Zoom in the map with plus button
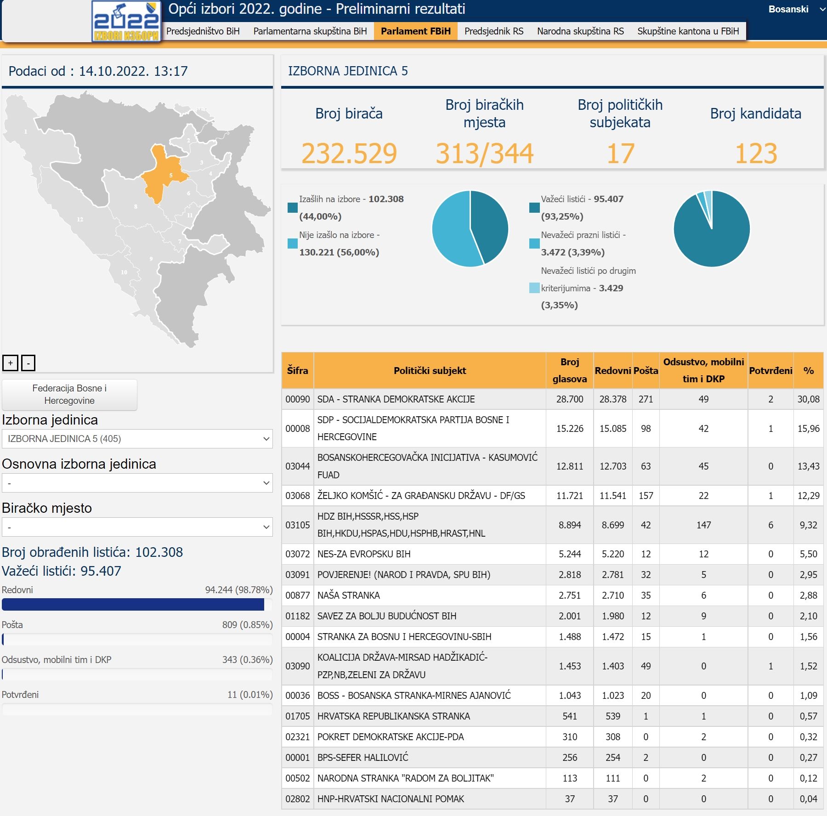Viewport: 827px width, 816px height. (x=10, y=363)
